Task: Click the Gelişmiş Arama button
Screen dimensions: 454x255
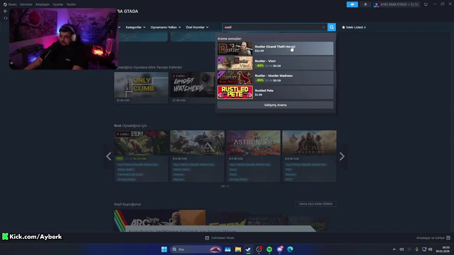Action: [275, 105]
